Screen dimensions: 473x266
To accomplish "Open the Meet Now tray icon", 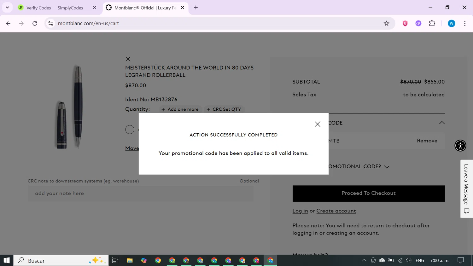I will click(x=373, y=260).
